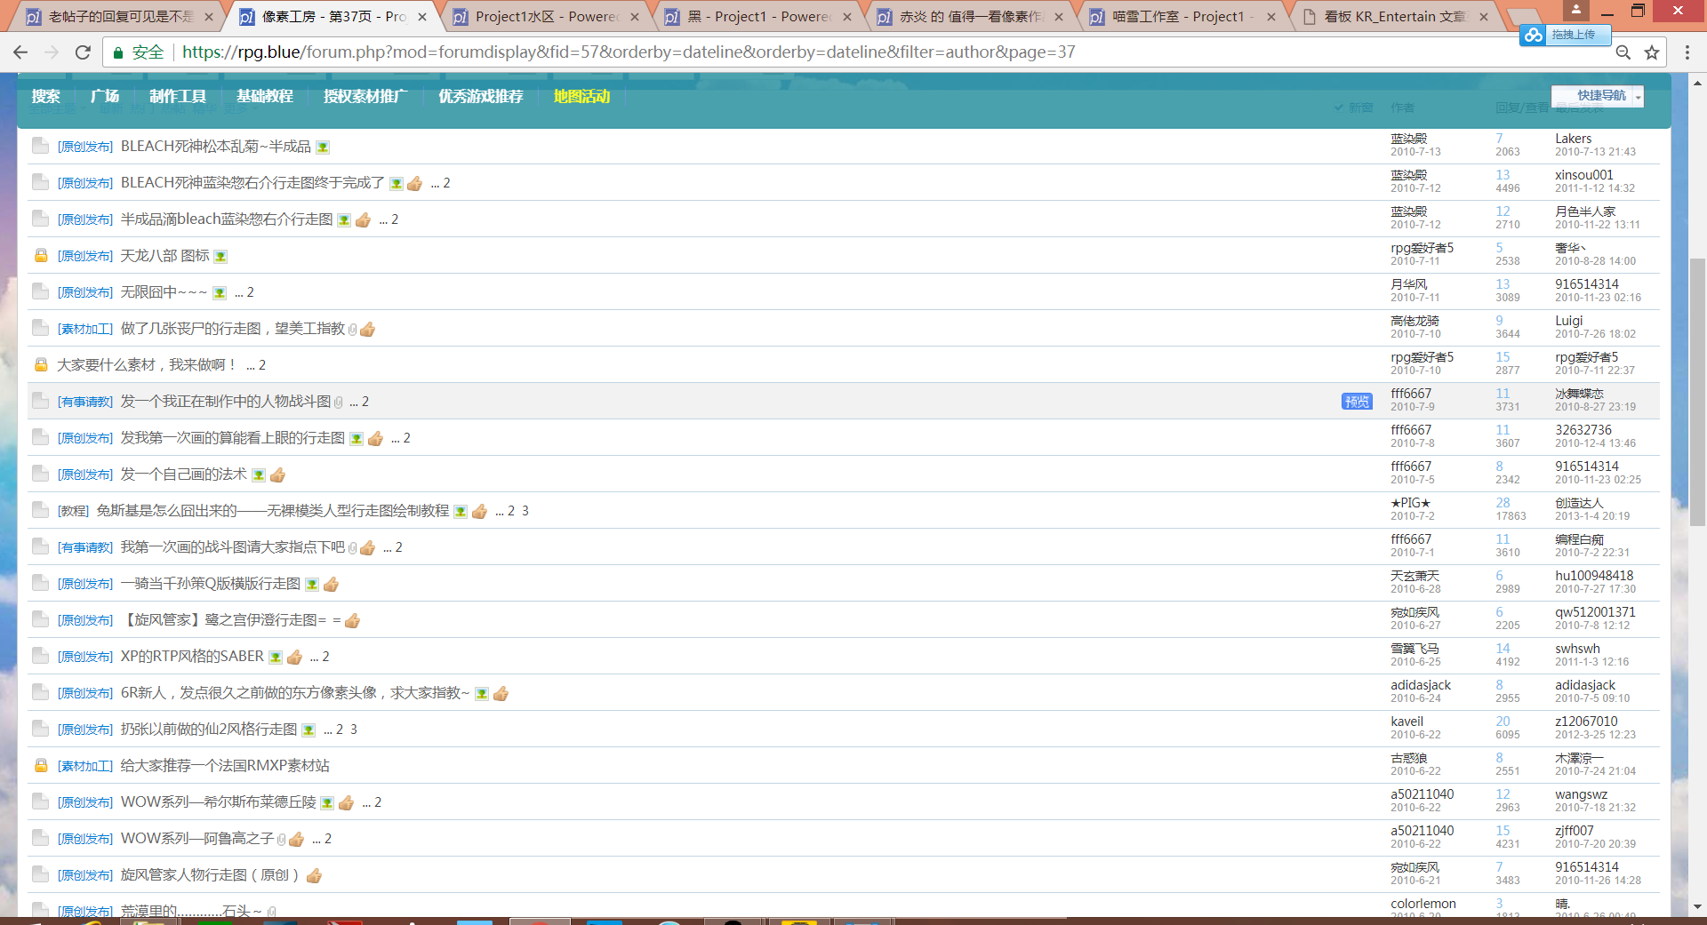Click the browser back arrow
Viewport: 1707px width, 925px height.
(x=20, y=52)
